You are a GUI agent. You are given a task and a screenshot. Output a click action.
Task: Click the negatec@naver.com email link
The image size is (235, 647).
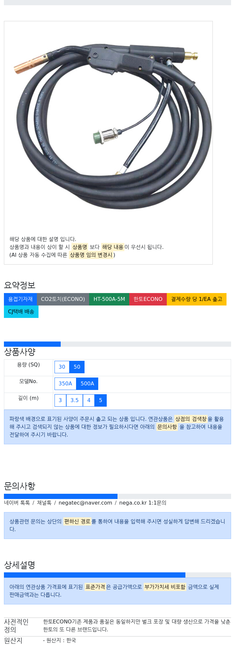tap(85, 503)
